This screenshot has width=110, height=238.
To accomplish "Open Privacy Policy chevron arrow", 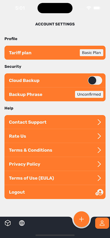I will click(99, 164).
